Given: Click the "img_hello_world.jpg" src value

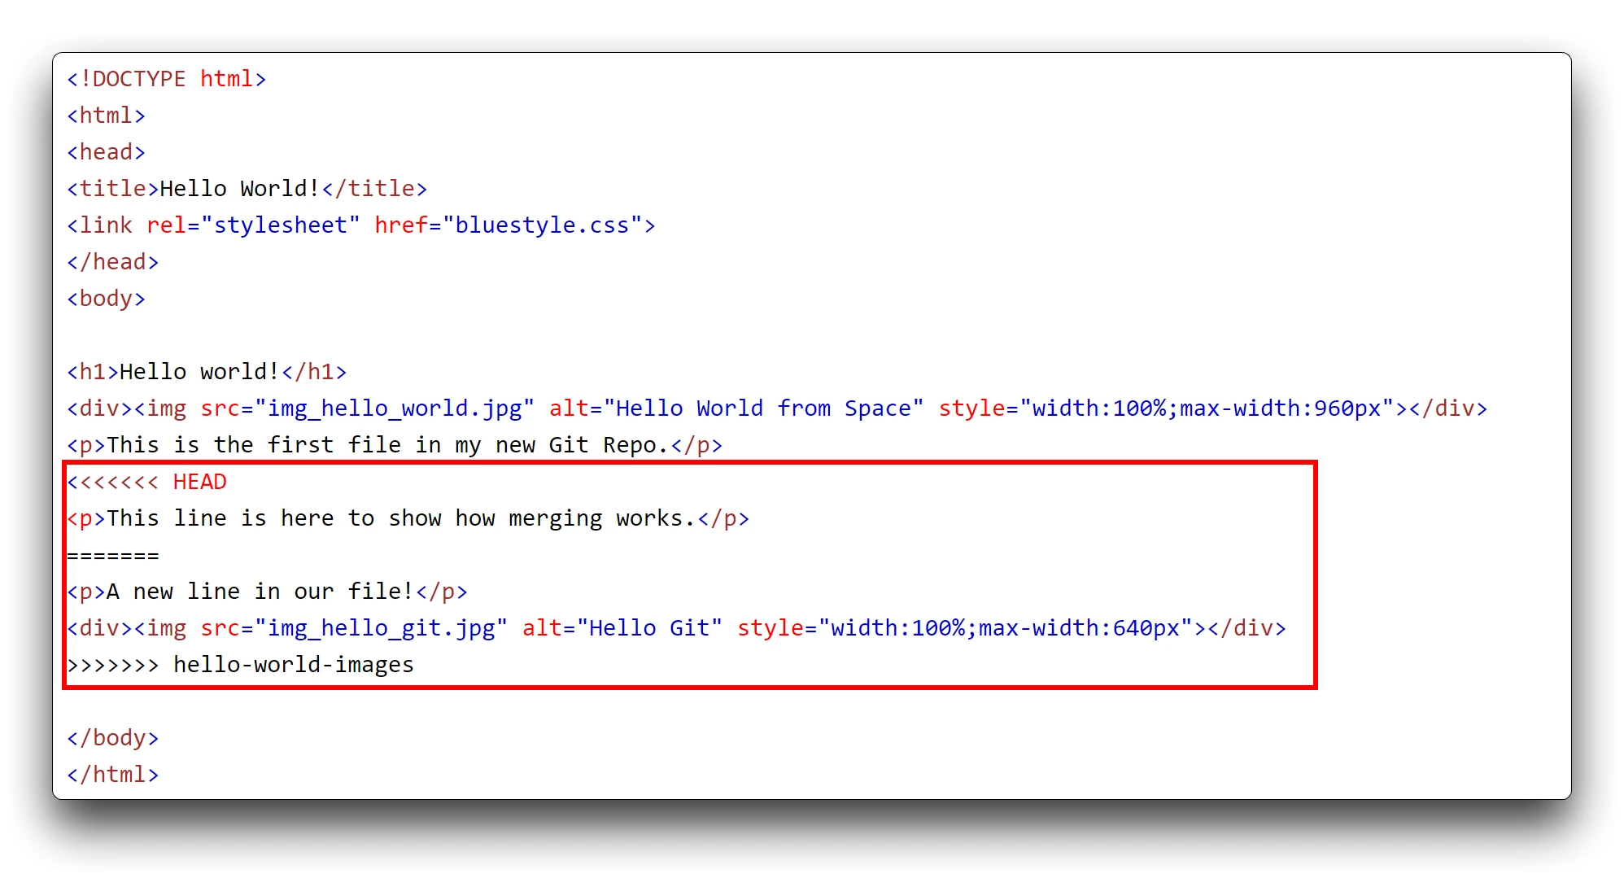Looking at the screenshot, I should pyautogui.click(x=394, y=408).
